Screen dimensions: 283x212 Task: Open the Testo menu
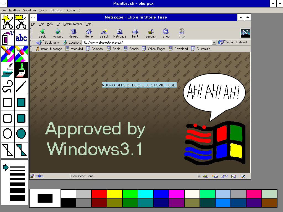tap(43, 10)
